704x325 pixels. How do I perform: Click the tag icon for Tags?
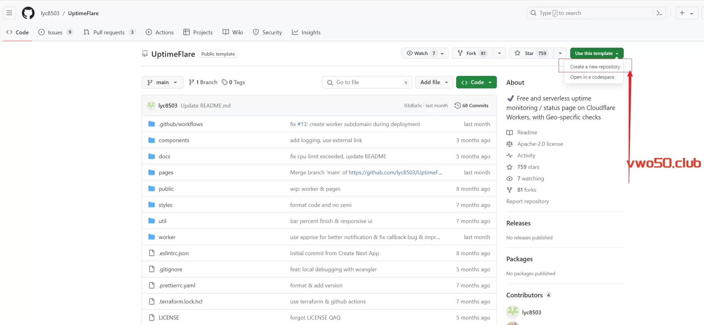224,82
